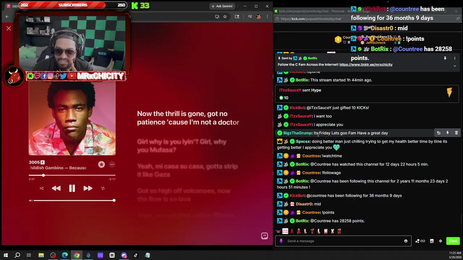The width and height of the screenshot is (463, 260).
Task: Open Discord from the taskbar
Action: pyautogui.click(x=124, y=255)
